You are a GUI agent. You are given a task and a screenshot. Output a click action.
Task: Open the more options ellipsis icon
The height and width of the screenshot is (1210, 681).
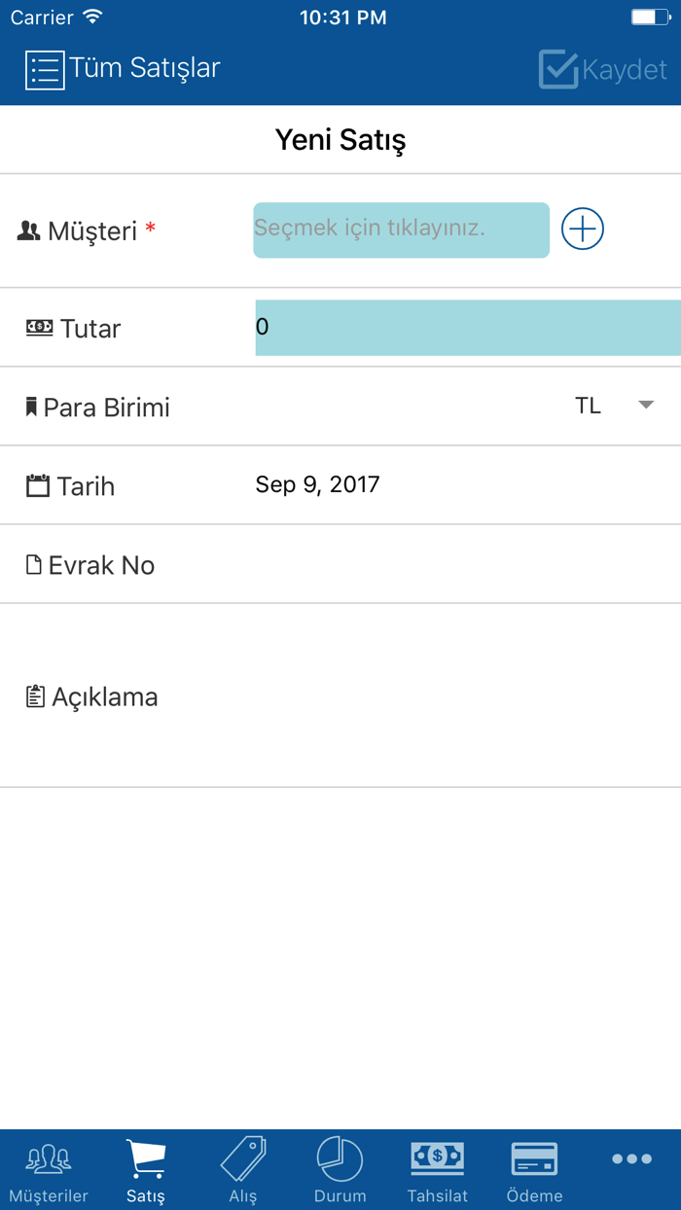[x=631, y=1158]
